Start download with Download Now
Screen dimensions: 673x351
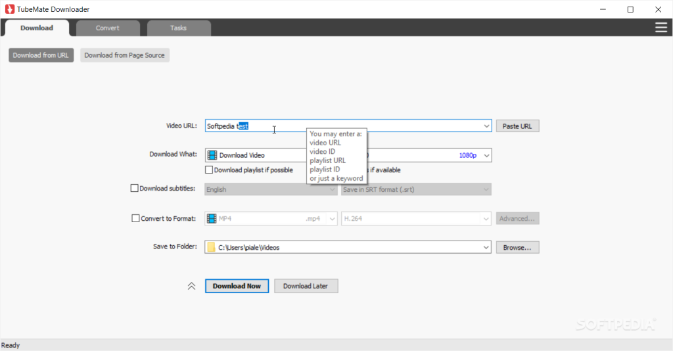coord(237,286)
